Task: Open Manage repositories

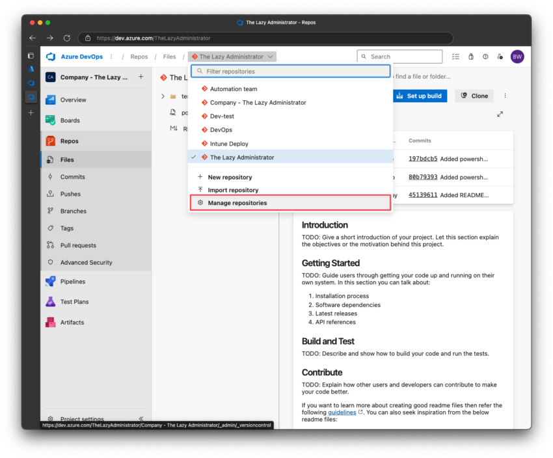Action: 291,203
